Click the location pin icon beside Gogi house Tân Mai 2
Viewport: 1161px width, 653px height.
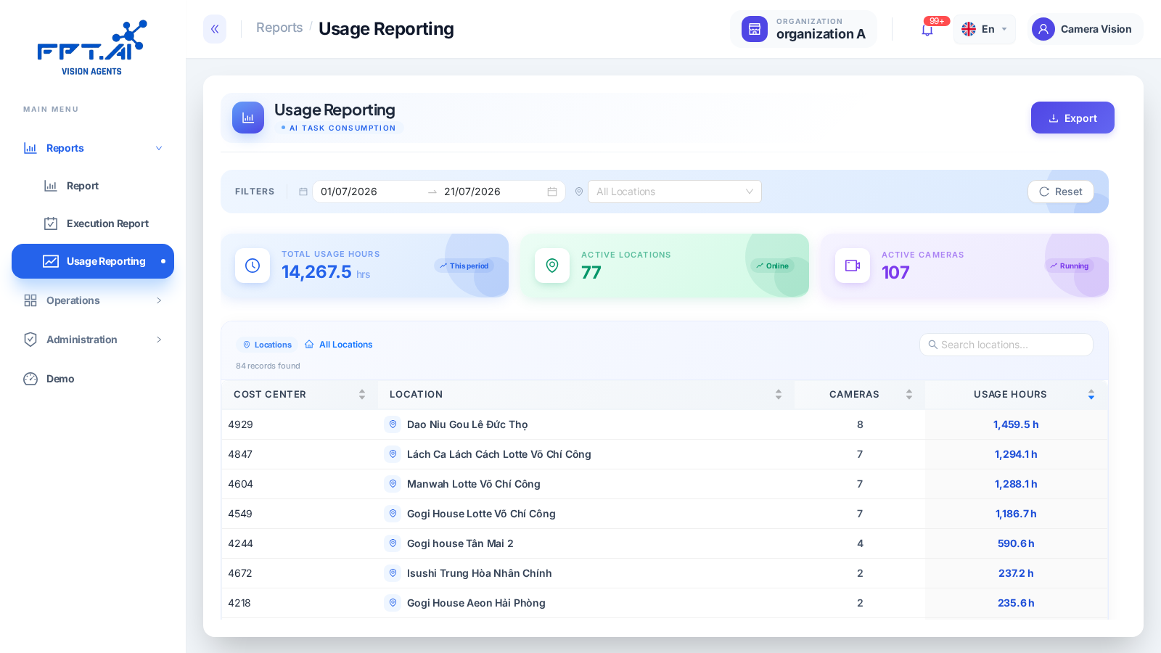(393, 543)
